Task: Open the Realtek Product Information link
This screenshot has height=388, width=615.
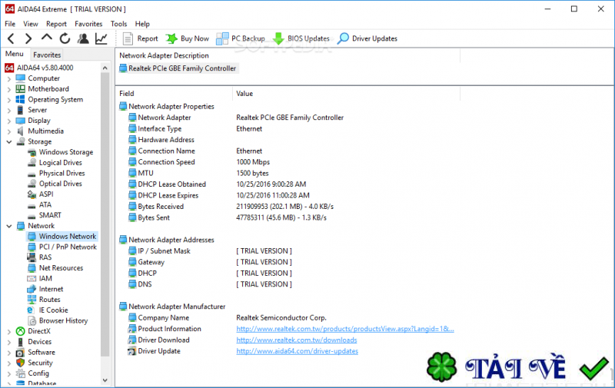Action: pyautogui.click(x=344, y=329)
